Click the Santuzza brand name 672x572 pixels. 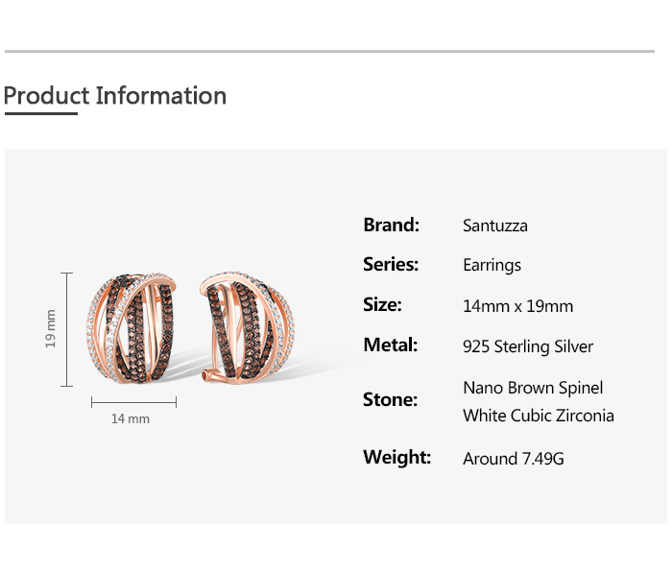[495, 226]
